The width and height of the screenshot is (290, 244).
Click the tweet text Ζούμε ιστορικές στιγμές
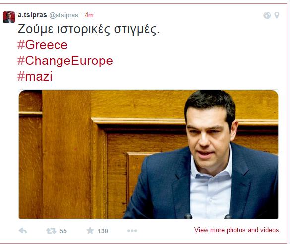coord(88,29)
